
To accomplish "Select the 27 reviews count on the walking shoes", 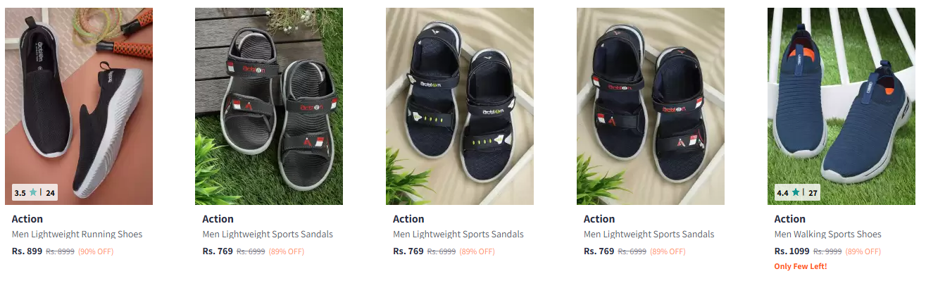I will 813,192.
